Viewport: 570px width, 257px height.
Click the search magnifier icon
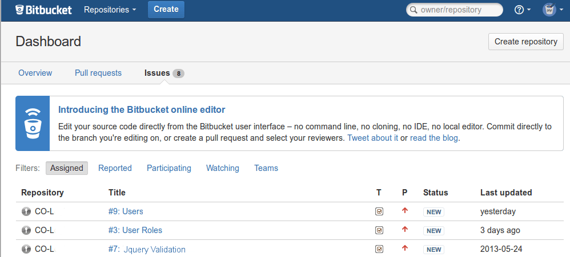[414, 10]
